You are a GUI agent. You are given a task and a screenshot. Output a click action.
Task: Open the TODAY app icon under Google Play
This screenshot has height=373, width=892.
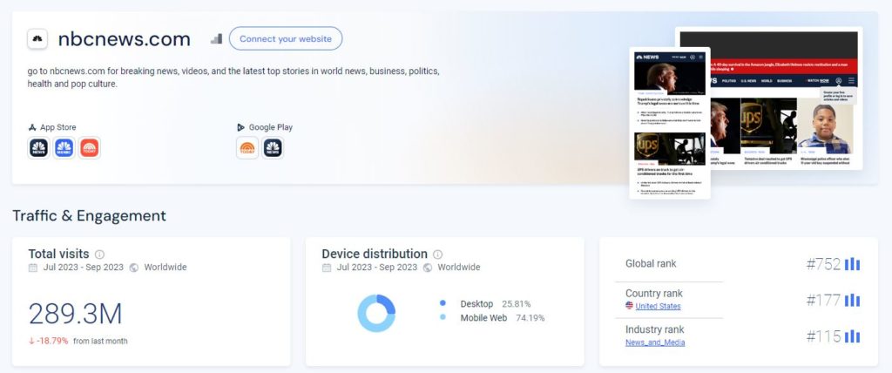[x=247, y=148]
